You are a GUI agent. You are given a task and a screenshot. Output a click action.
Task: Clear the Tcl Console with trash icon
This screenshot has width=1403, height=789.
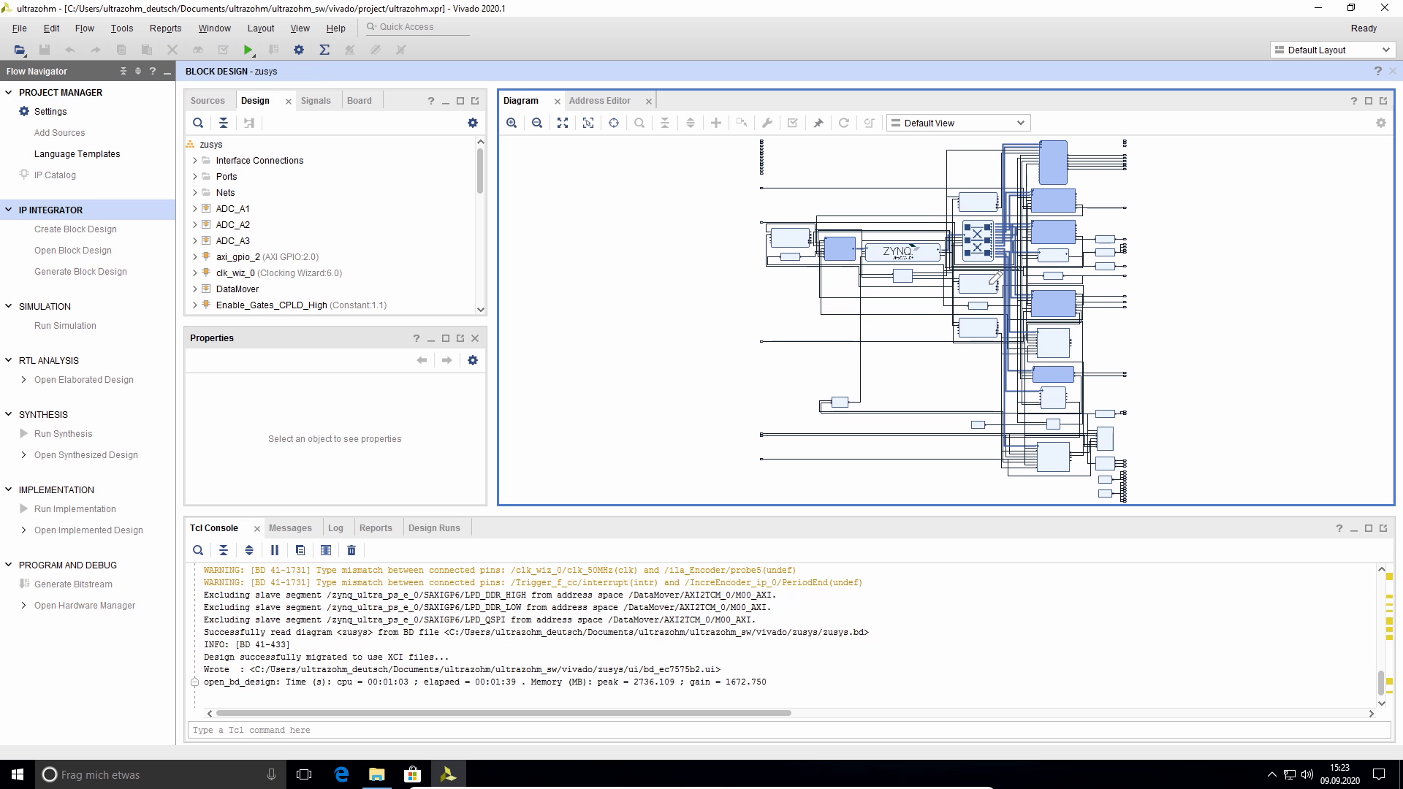(351, 550)
